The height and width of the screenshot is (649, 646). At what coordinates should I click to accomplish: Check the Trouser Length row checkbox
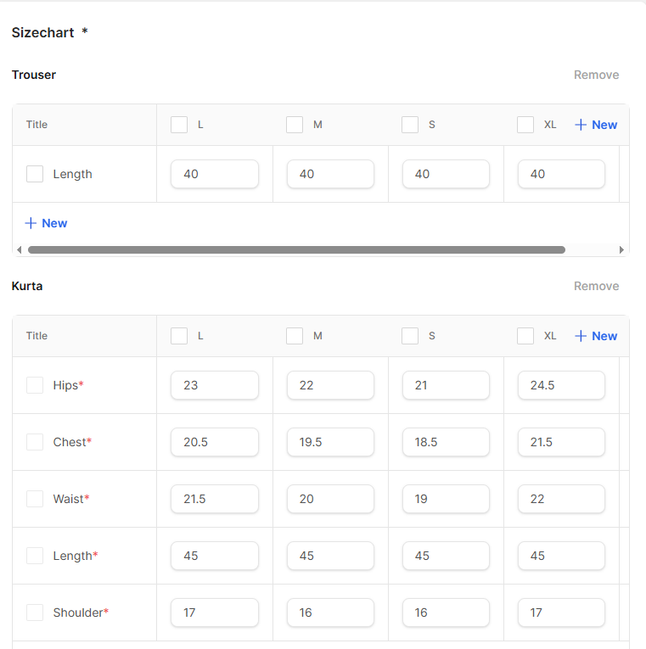[x=35, y=174]
